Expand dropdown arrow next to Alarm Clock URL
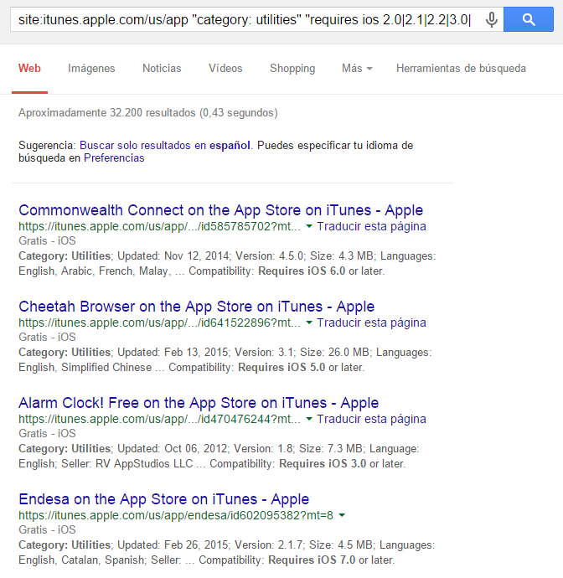The height and width of the screenshot is (578, 563). pos(309,419)
